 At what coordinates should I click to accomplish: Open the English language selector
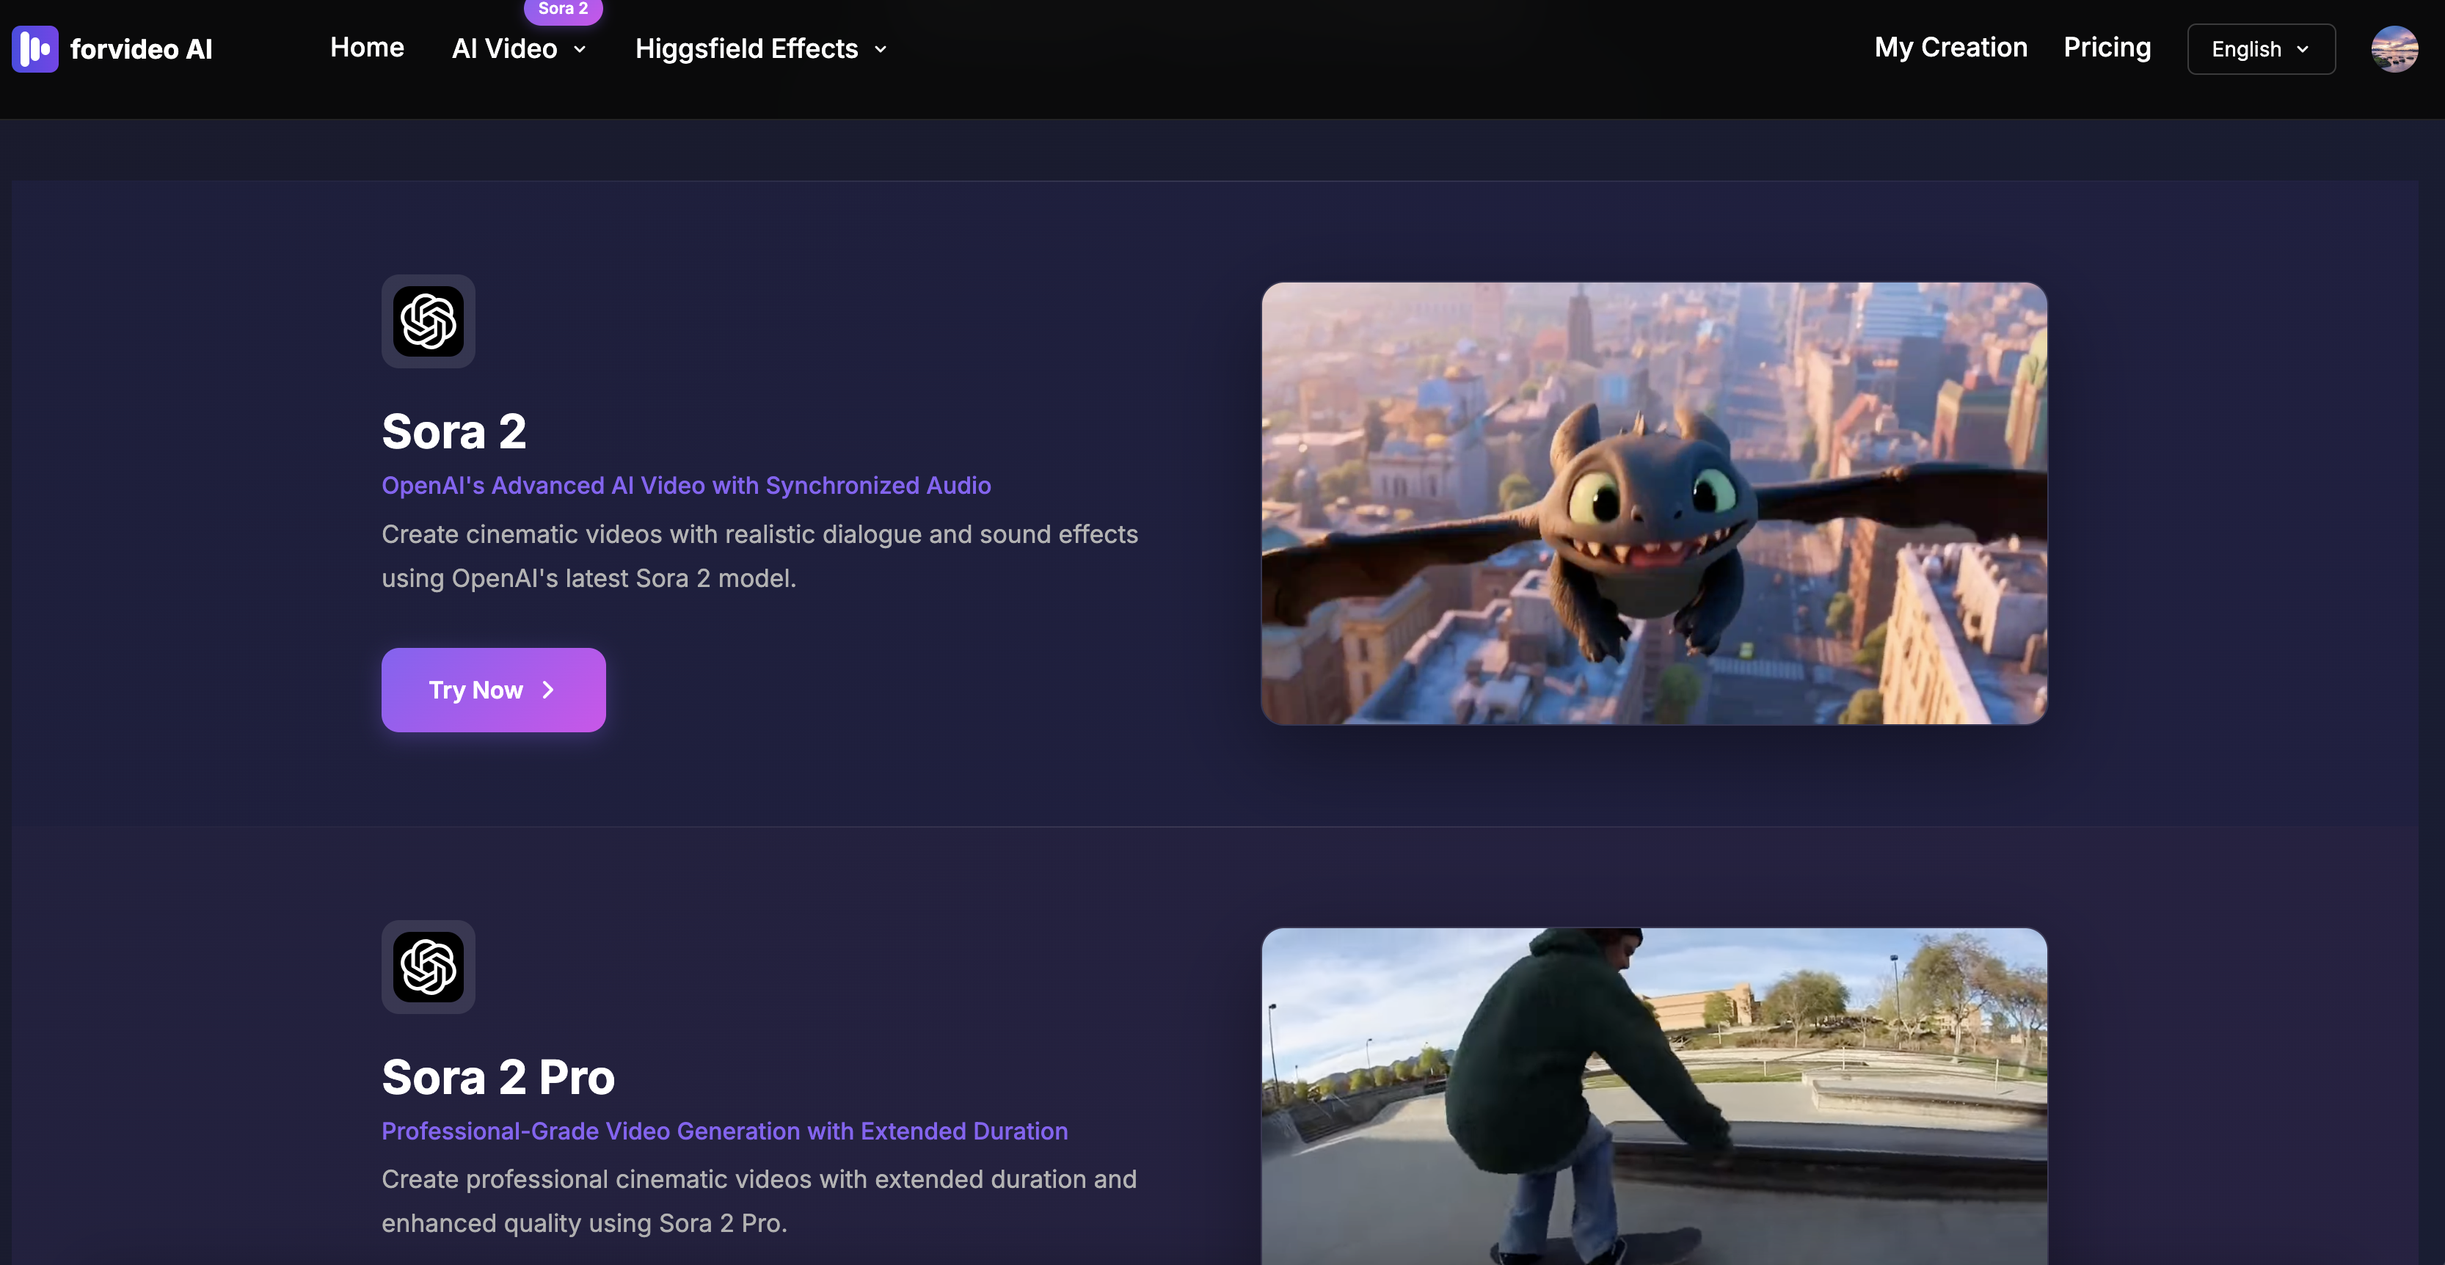[2261, 49]
